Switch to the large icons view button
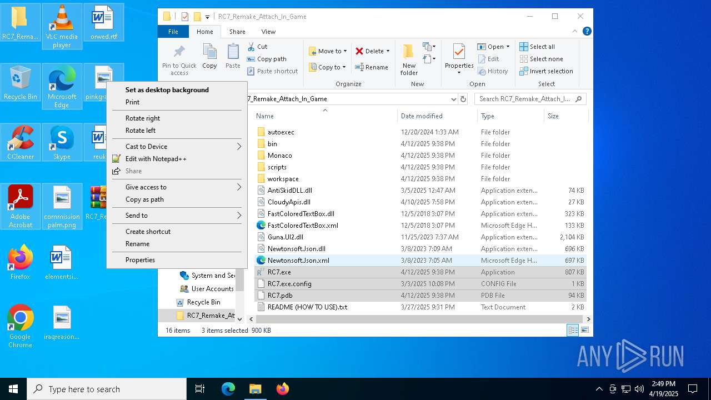This screenshot has width=711, height=400. tap(584, 330)
